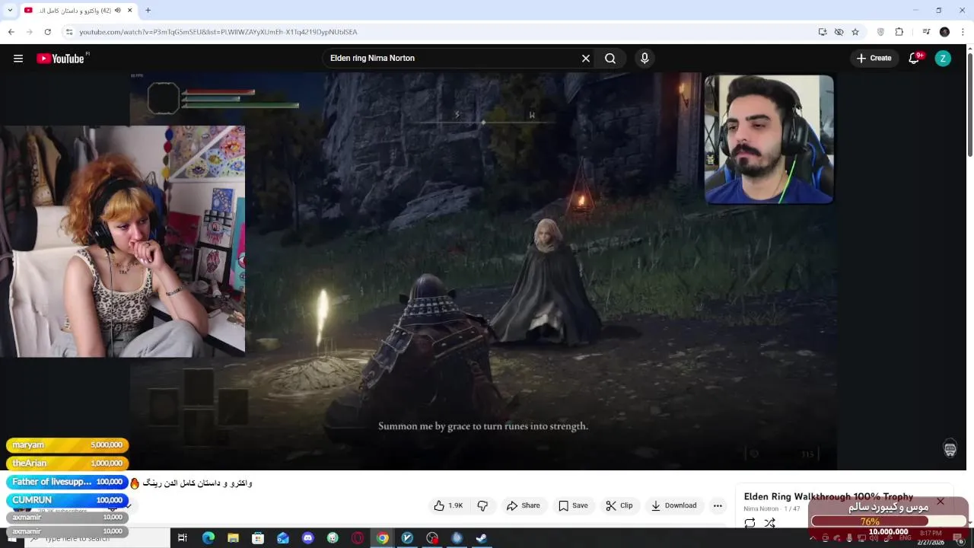Open Chrome three-dot menu

coord(963,32)
